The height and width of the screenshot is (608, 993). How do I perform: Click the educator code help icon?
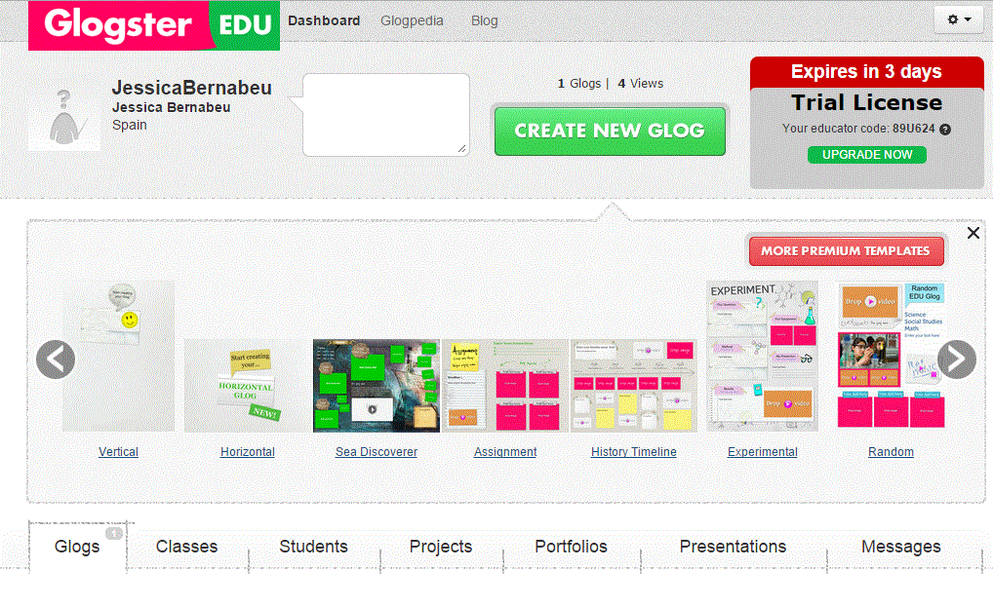tap(945, 129)
